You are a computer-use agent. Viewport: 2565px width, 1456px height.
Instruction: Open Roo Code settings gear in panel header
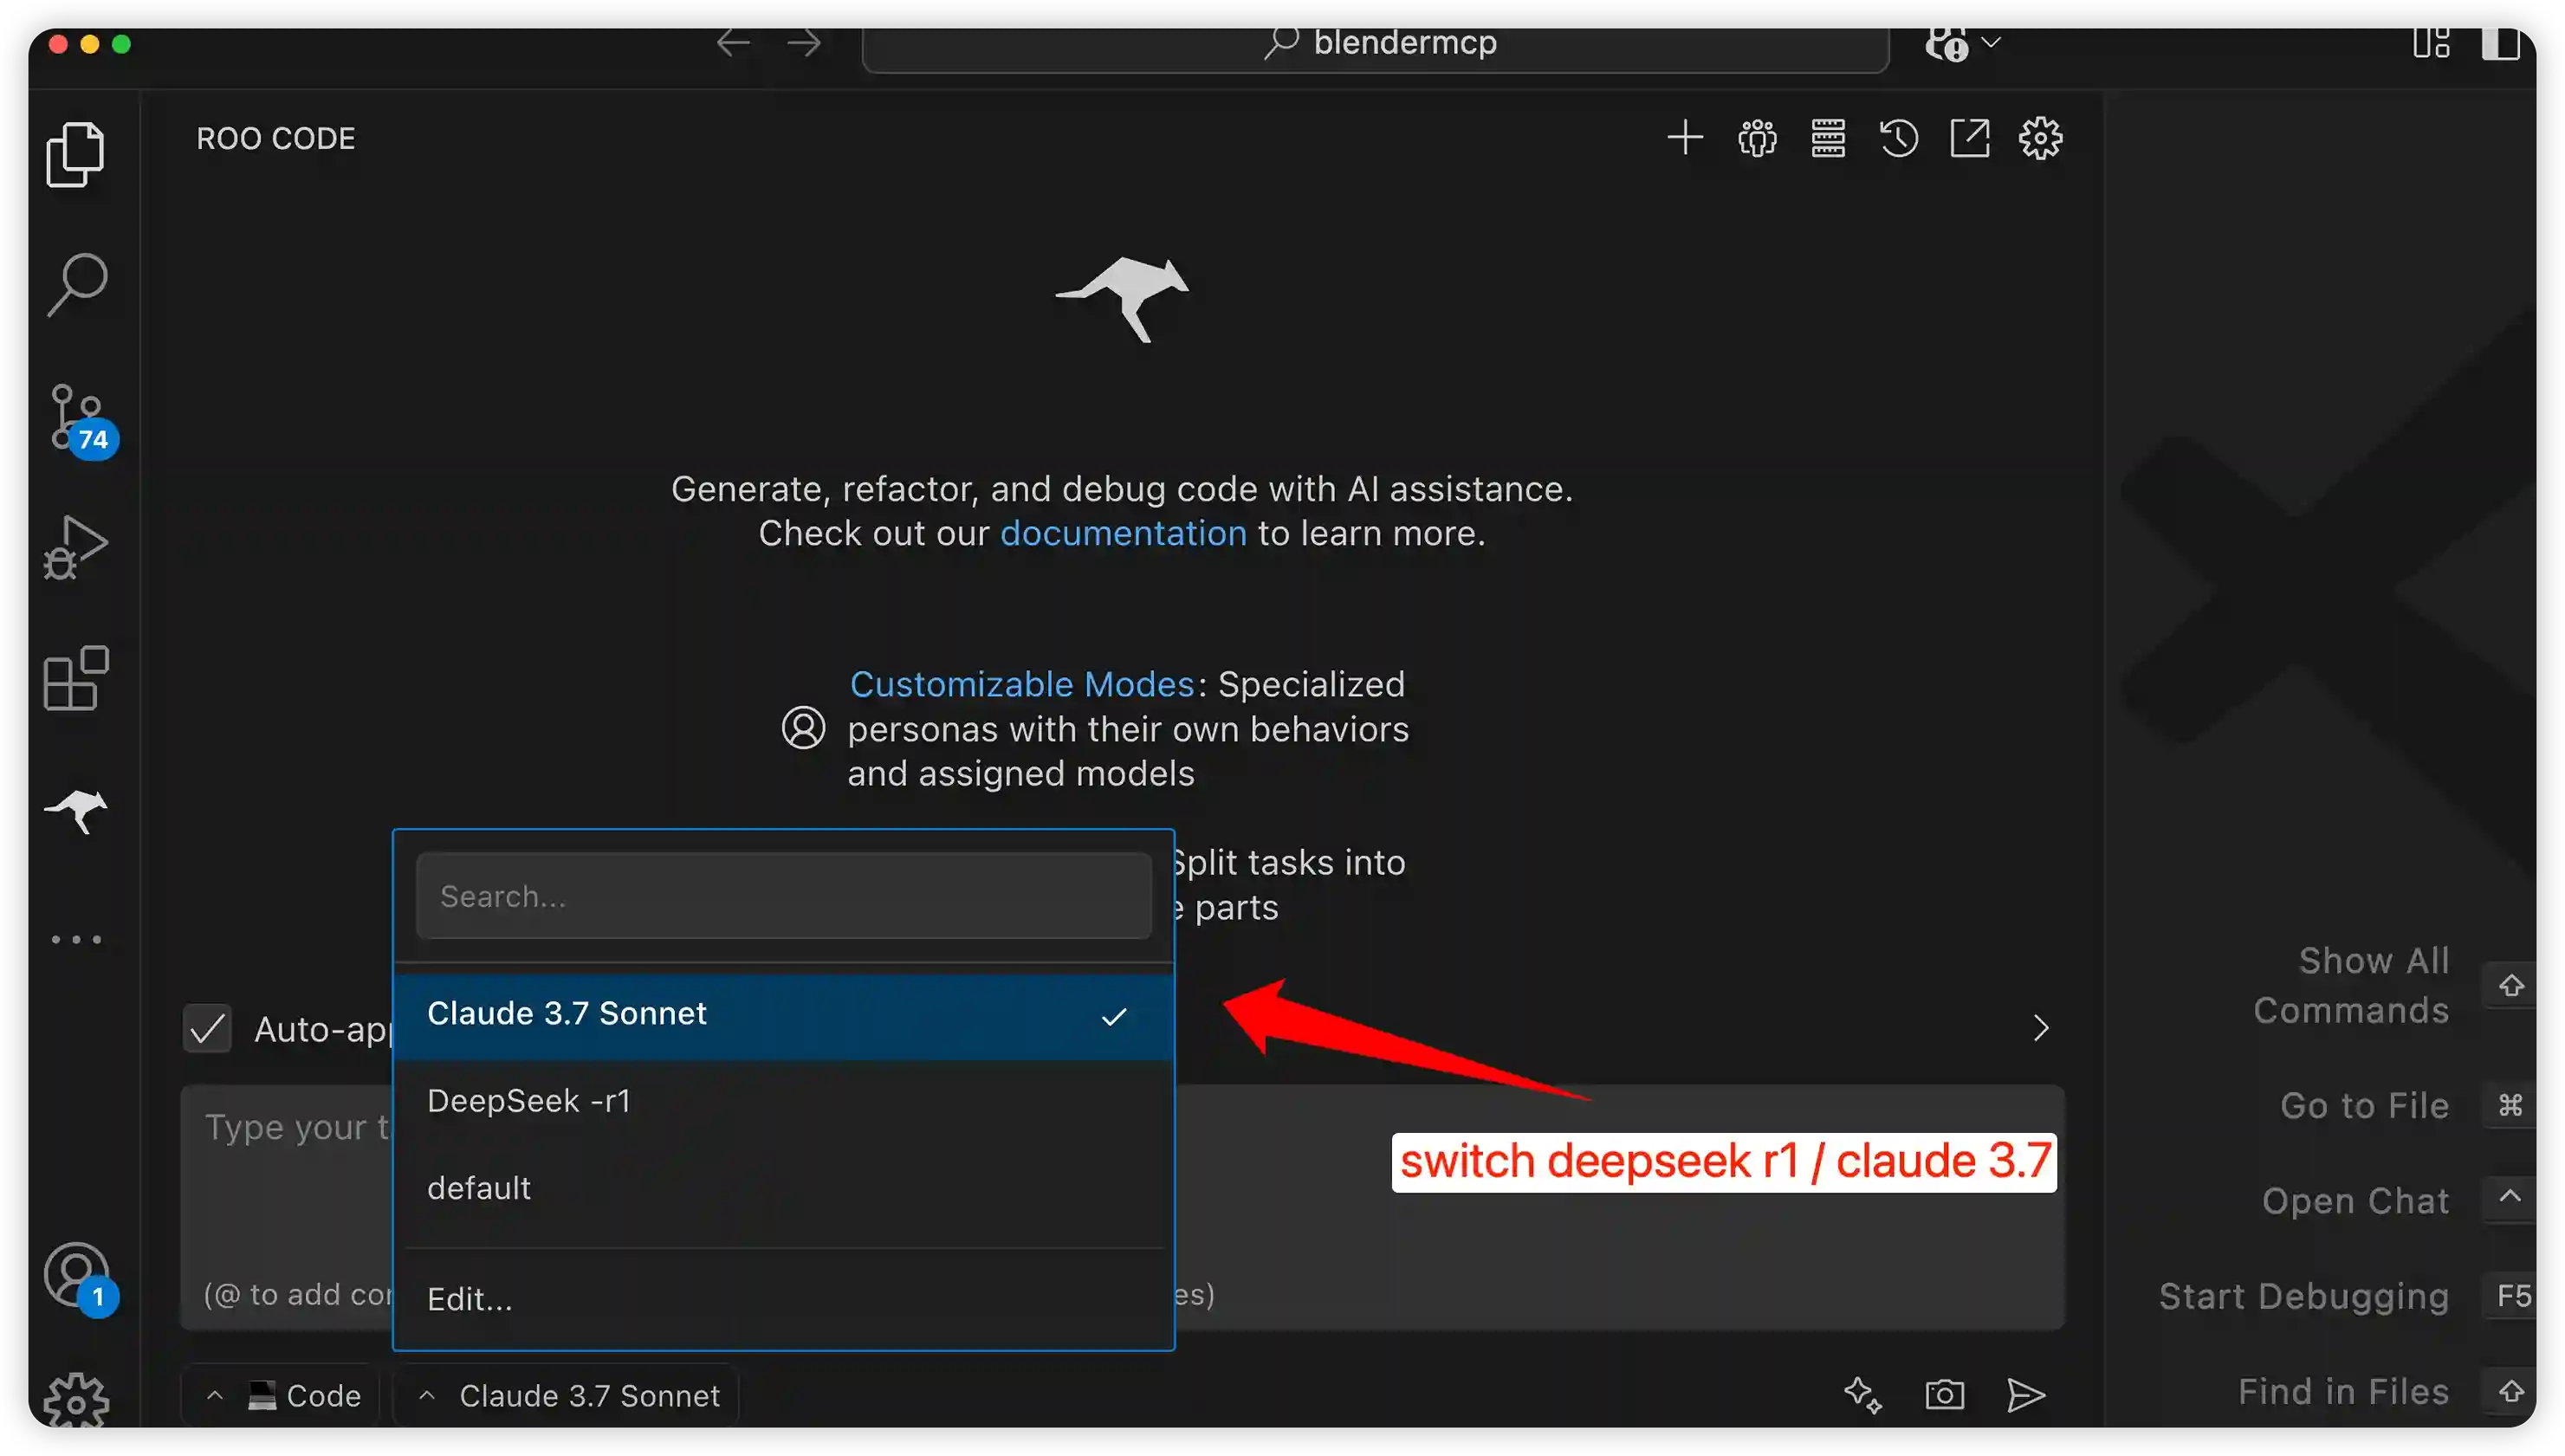tap(2040, 138)
